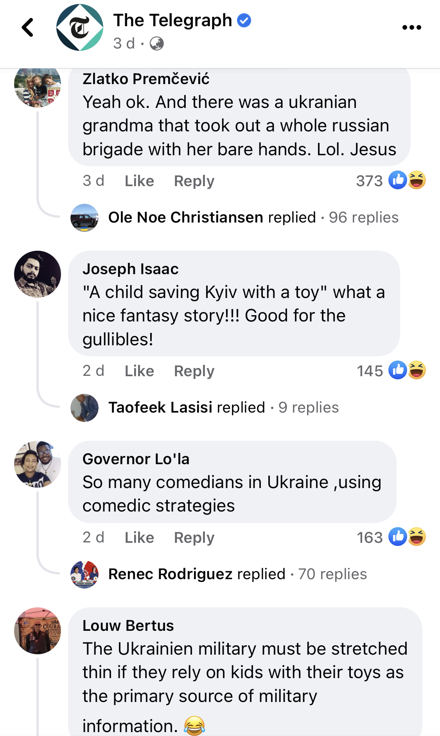Tap The Telegraph logo avatar
This screenshot has width=440, height=736.
pos(80,27)
